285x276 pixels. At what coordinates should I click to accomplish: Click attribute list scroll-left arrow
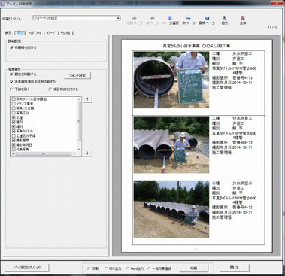(13, 154)
